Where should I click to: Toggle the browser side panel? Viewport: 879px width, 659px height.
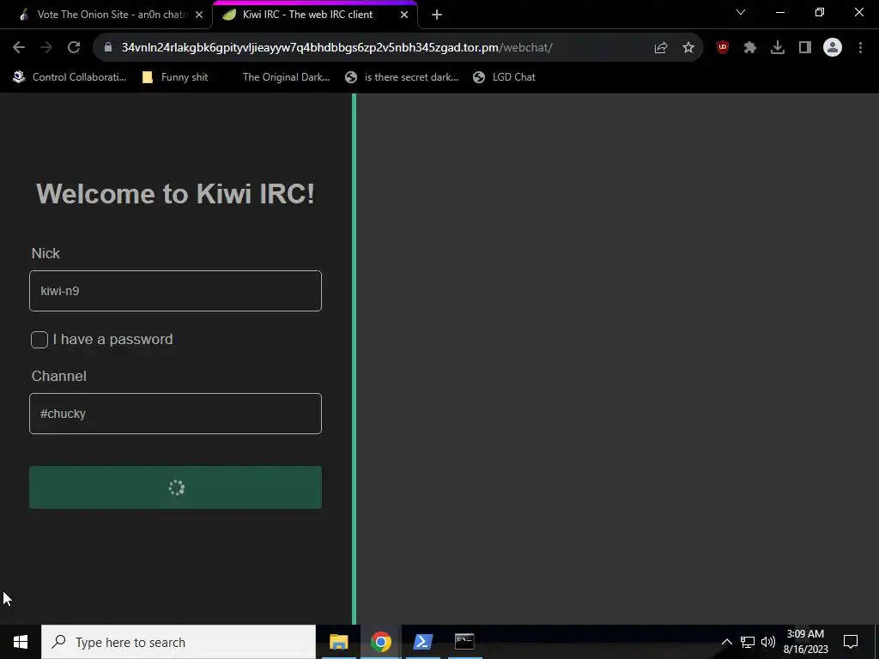pyautogui.click(x=805, y=48)
